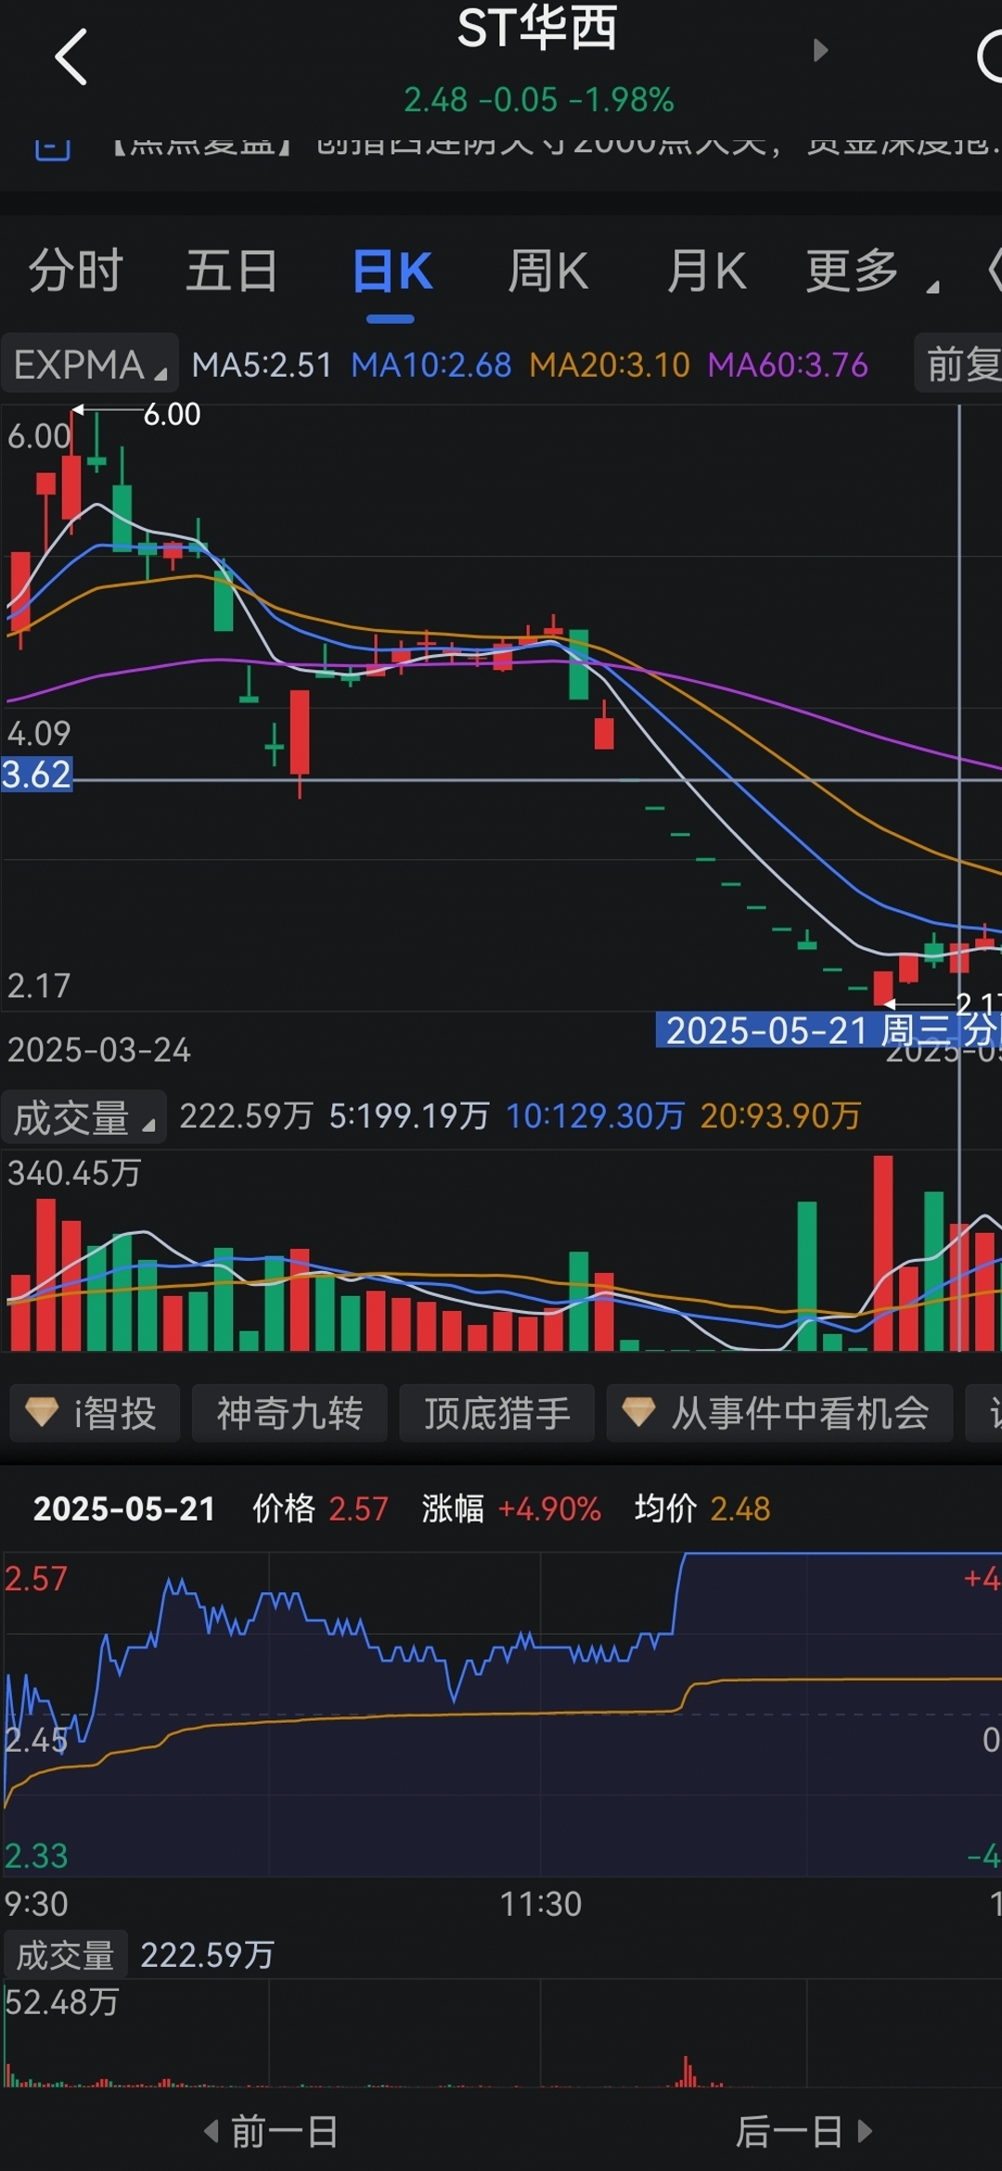Go to next stock with right triangle
The height and width of the screenshot is (2171, 1002).
point(819,50)
